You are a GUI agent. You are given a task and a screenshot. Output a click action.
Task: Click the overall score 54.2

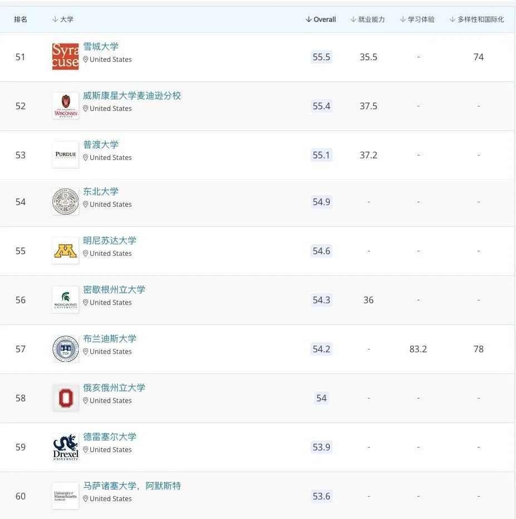[321, 349]
